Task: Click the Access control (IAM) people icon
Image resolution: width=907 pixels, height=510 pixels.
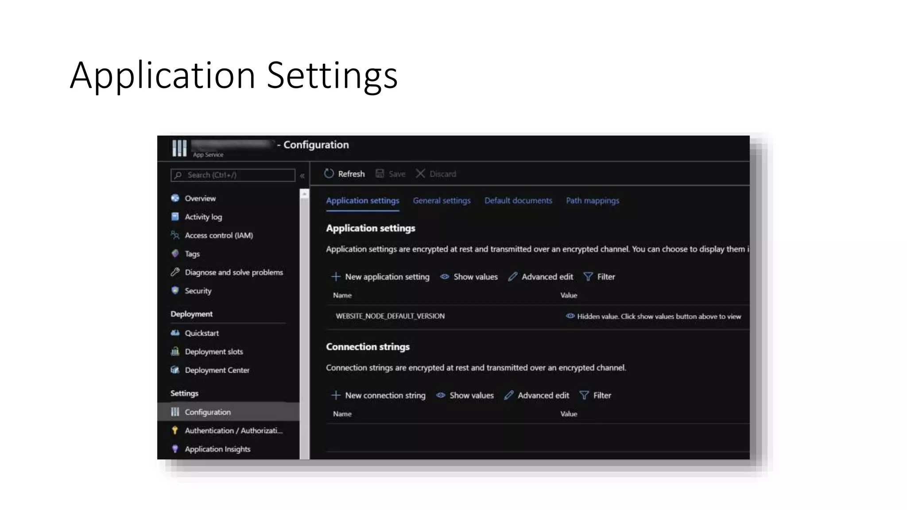Action: click(x=175, y=235)
